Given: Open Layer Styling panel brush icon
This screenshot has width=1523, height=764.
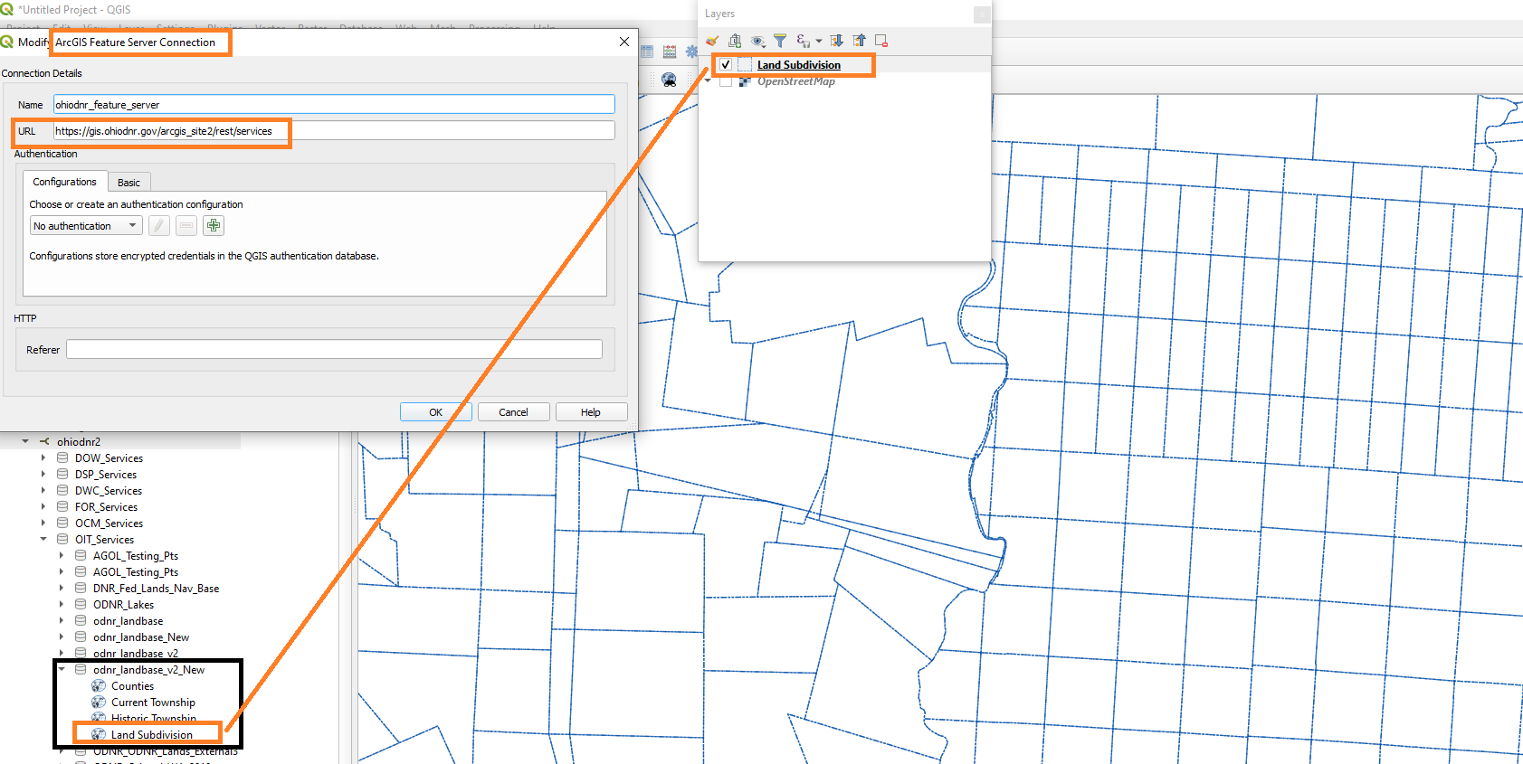Looking at the screenshot, I should pos(712,41).
